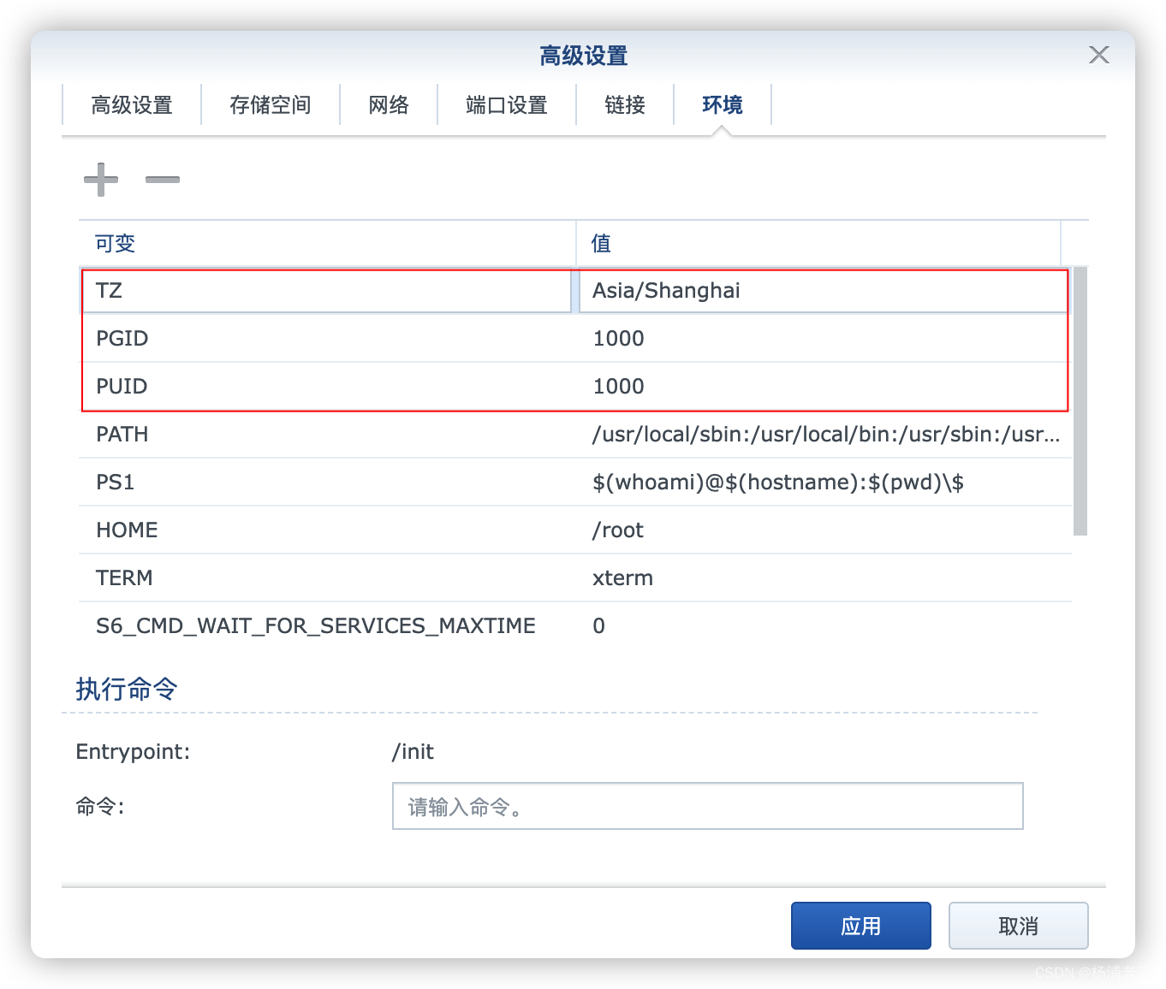Click the PUID variable name

(121, 386)
